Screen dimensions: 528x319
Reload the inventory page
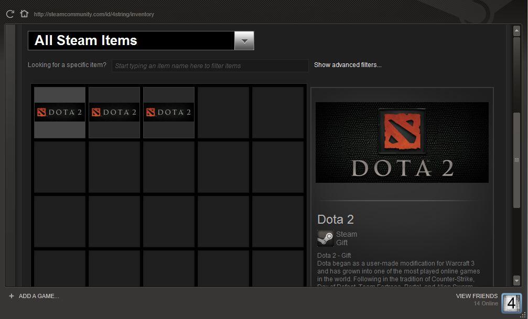click(x=10, y=14)
